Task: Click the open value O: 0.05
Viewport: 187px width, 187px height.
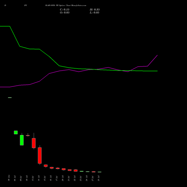Action: pyautogui.click(x=65, y=13)
